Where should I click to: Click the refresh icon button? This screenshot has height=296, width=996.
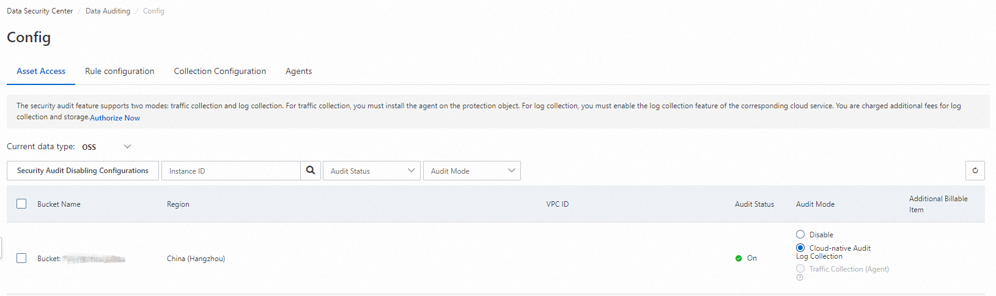pyautogui.click(x=975, y=171)
